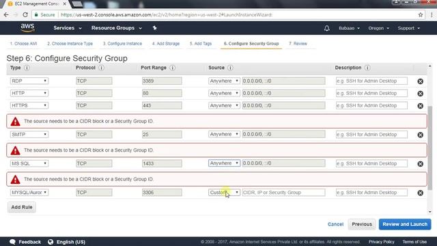Reload the page in browser
The height and width of the screenshot is (246, 437).
click(x=25, y=15)
